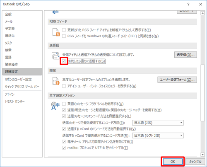Click the 送受信(D)... button
This screenshot has width=207, height=167.
[185, 55]
